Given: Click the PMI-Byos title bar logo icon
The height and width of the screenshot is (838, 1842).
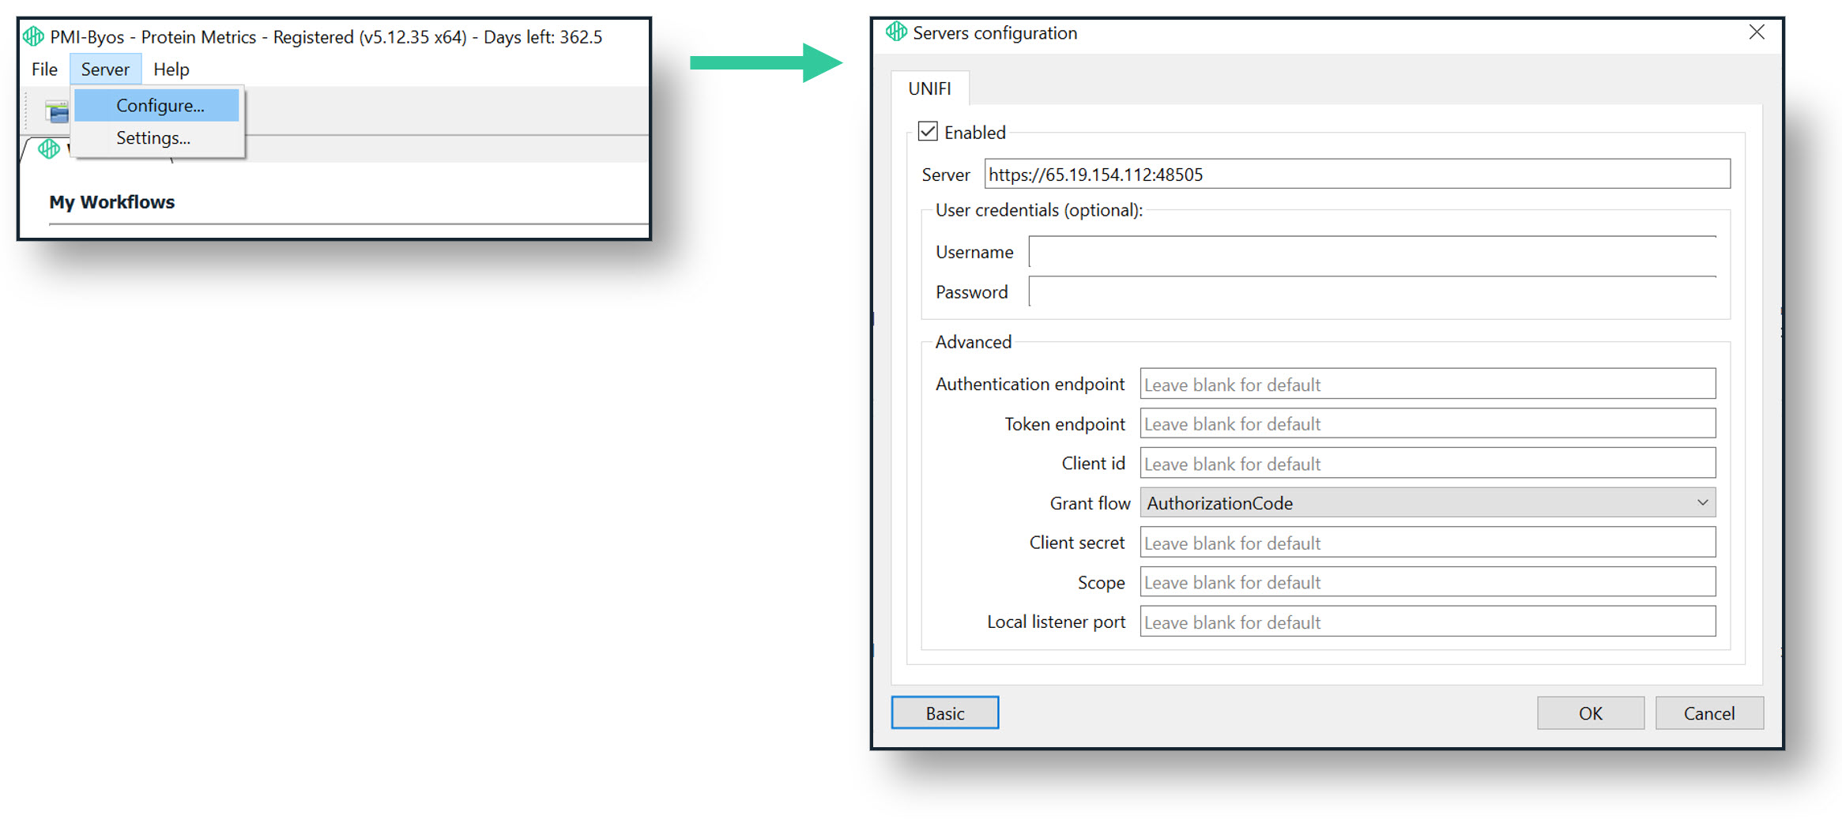Looking at the screenshot, I should coord(33,36).
